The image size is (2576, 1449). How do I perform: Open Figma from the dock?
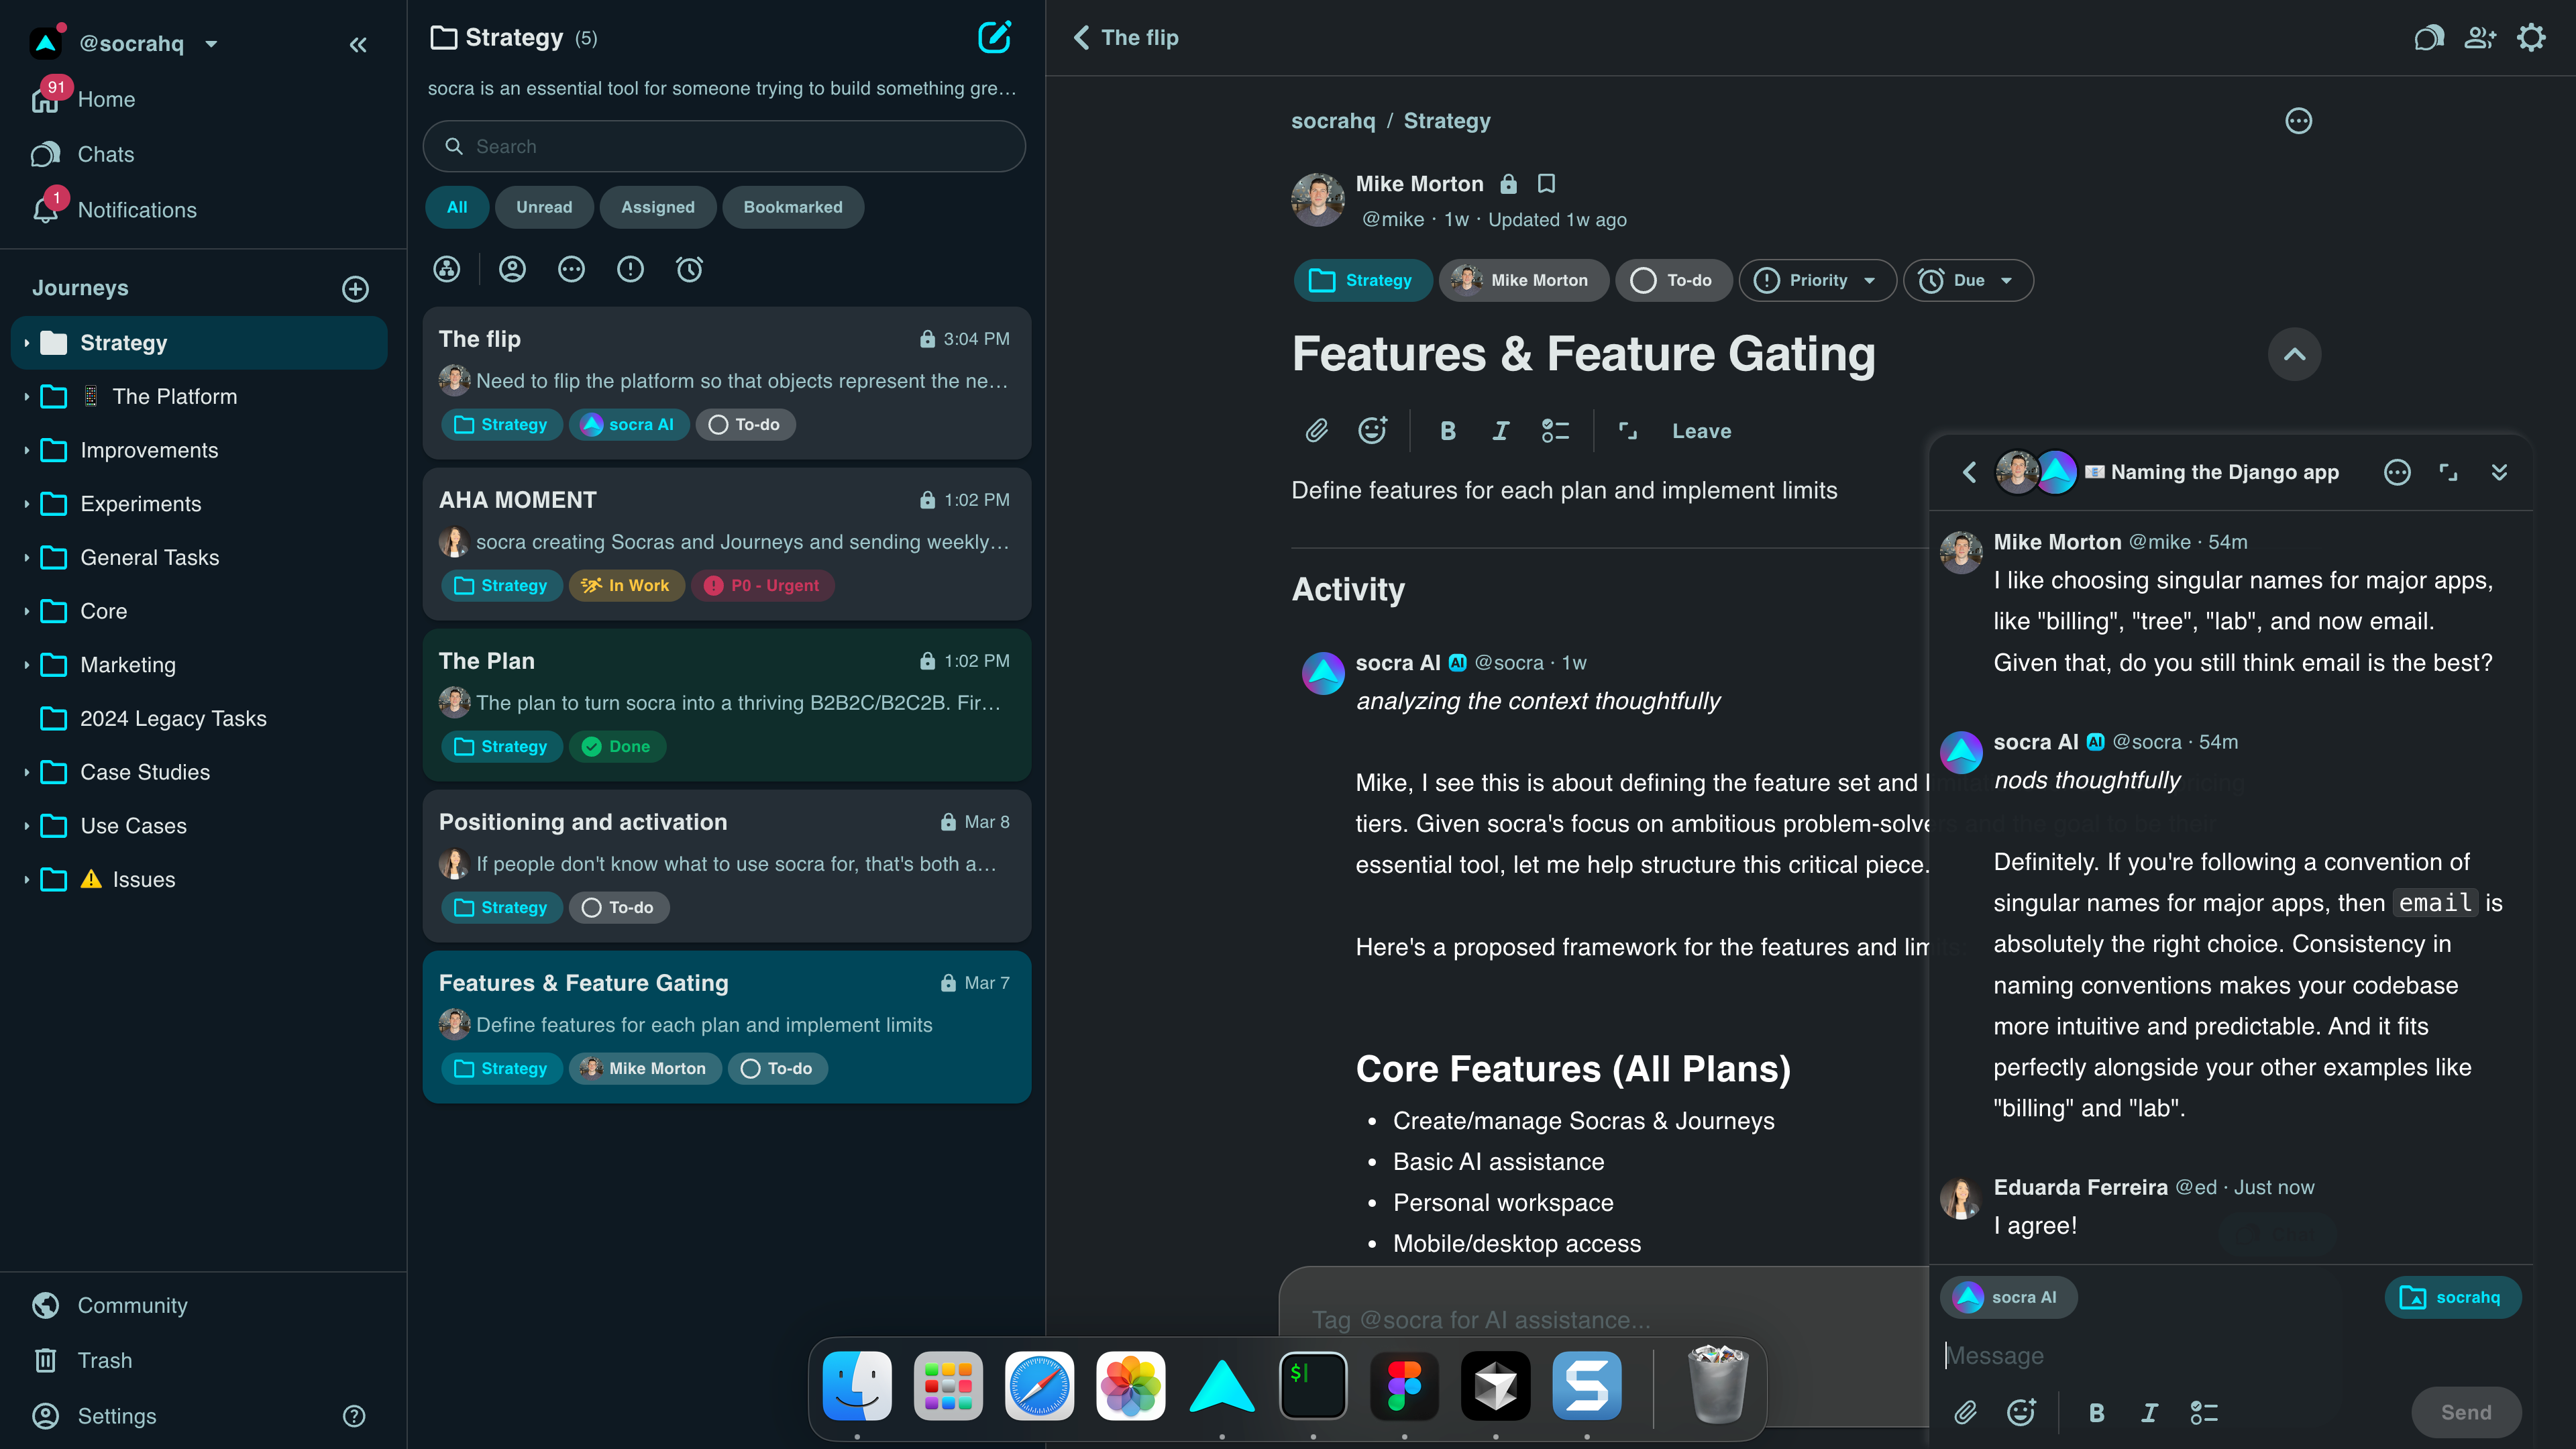pyautogui.click(x=1404, y=1386)
